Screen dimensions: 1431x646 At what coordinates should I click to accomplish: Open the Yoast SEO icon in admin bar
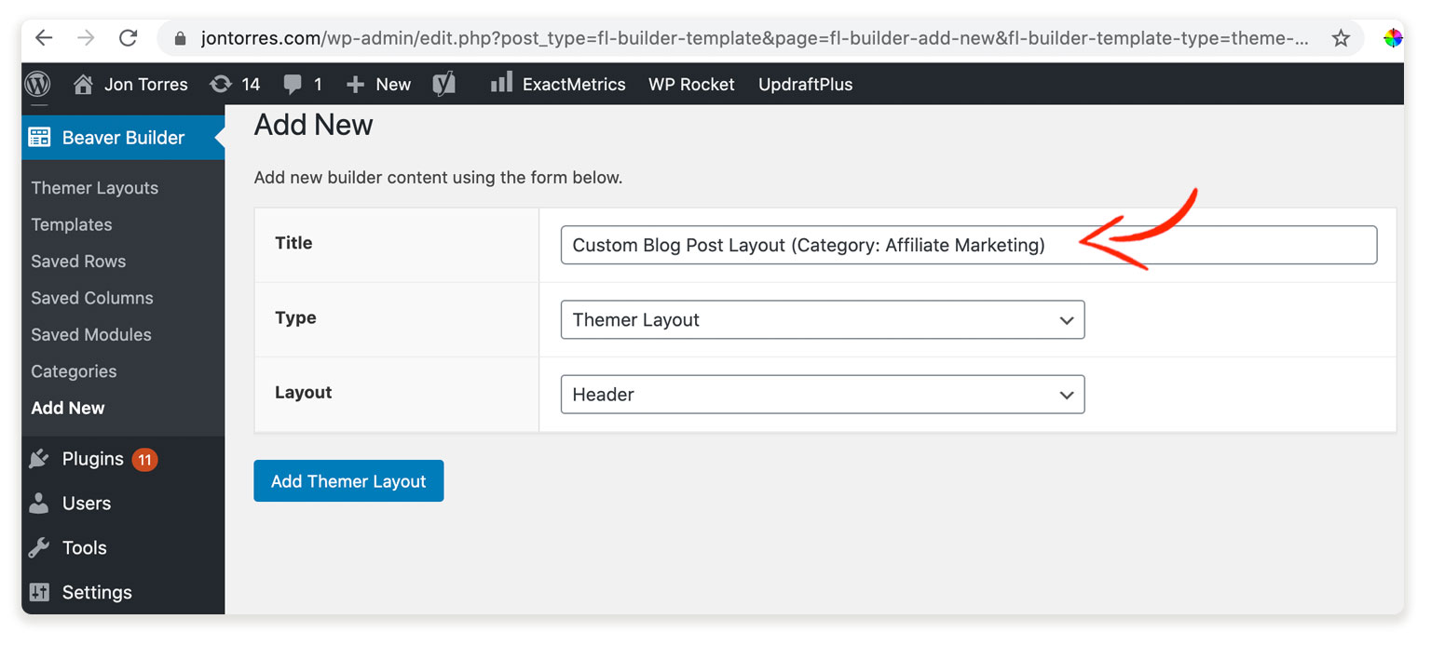444,84
